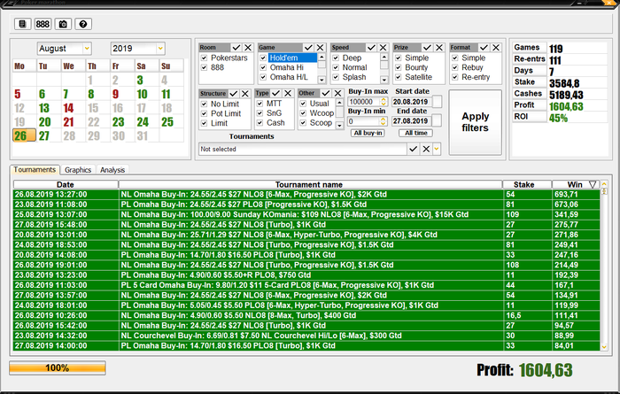Check all in Room filter

(x=236, y=48)
